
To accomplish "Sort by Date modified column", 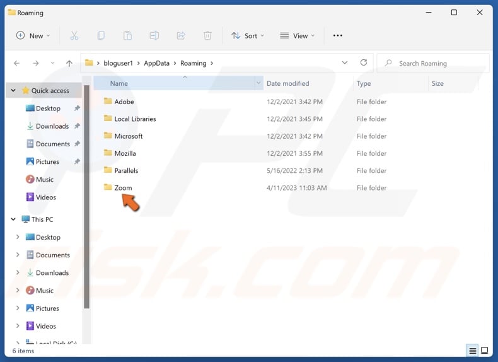I will click(287, 83).
